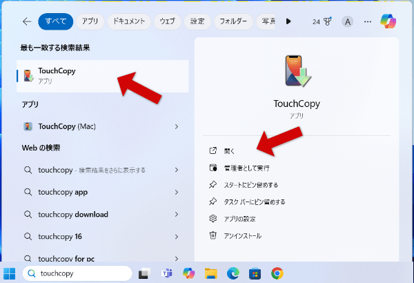Click the shield icon beside 管理者として実行
This screenshot has width=414, height=283.
(213, 168)
